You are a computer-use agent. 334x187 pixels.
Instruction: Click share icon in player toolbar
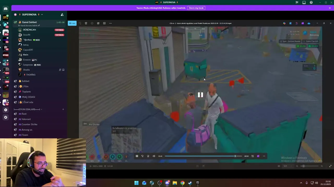[x=98, y=23]
